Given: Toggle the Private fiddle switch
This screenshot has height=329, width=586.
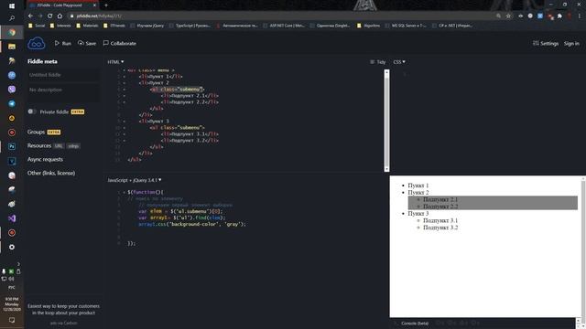Looking at the screenshot, I should [32, 111].
